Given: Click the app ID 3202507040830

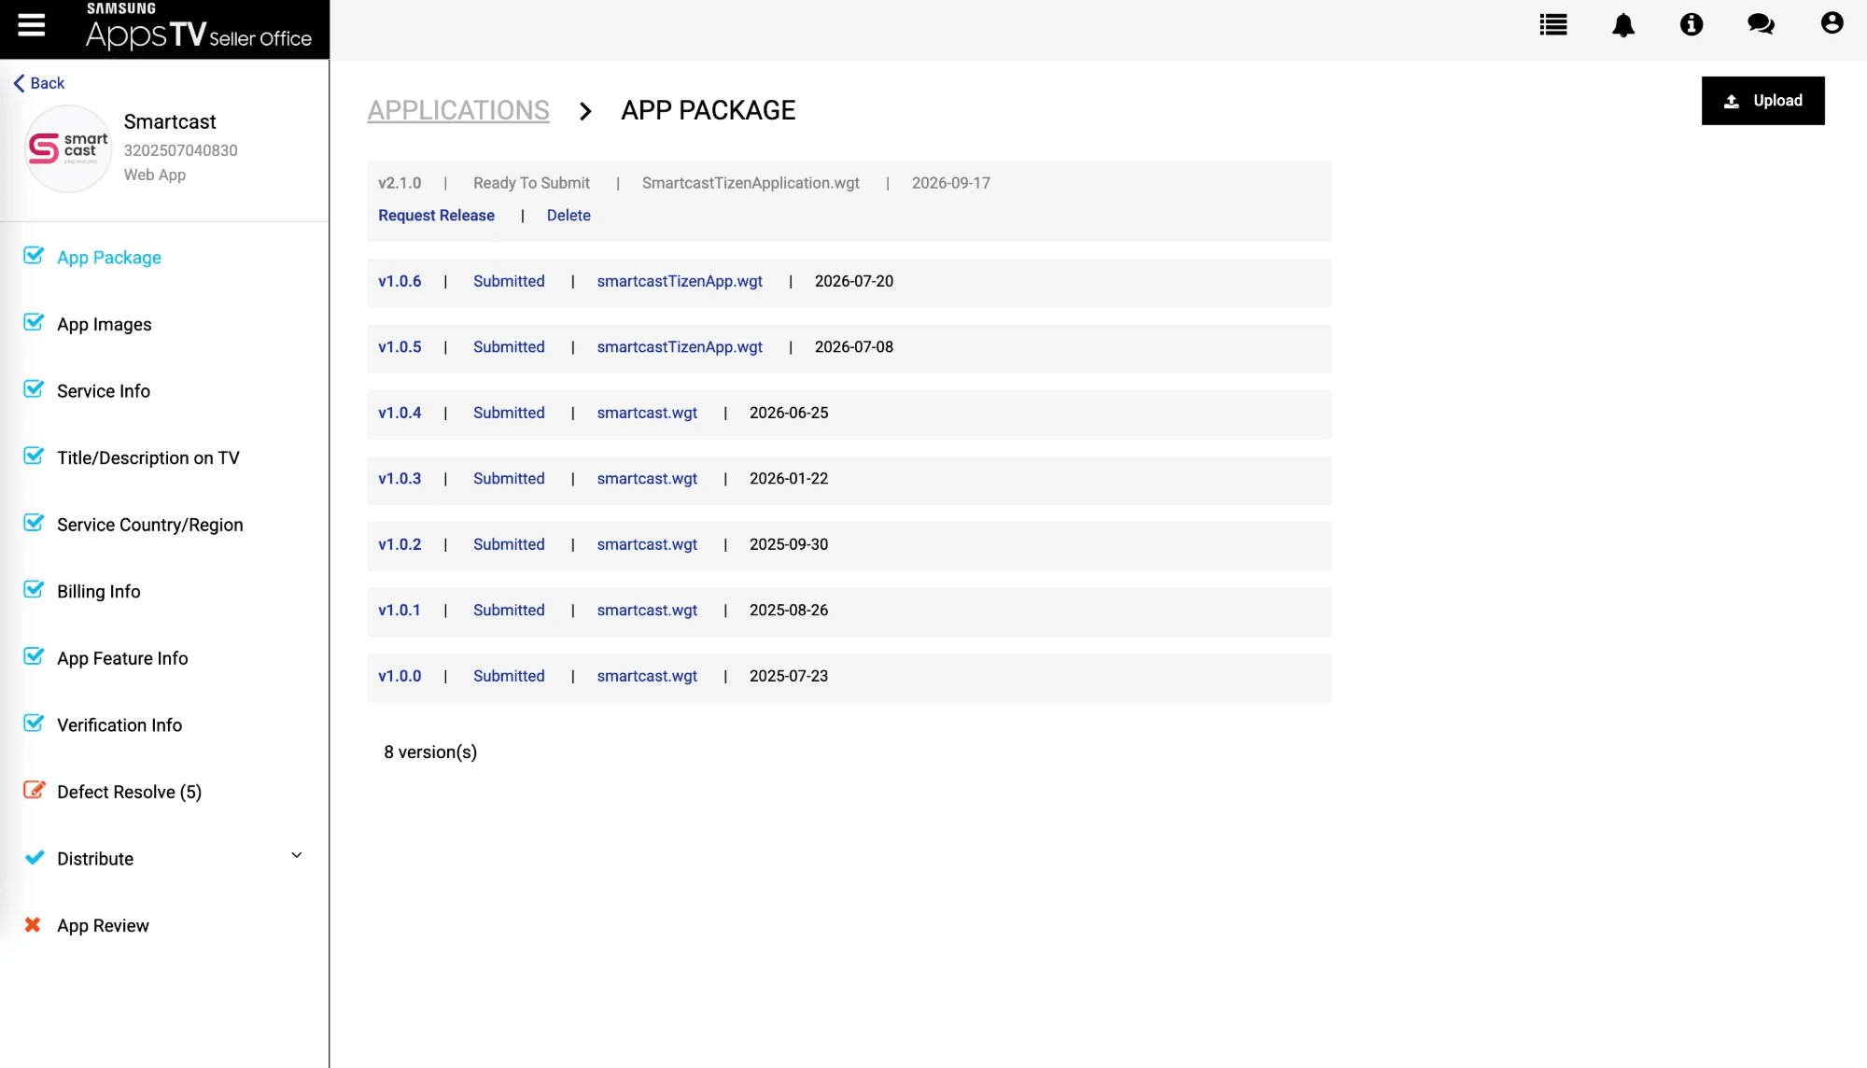Looking at the screenshot, I should point(181,150).
